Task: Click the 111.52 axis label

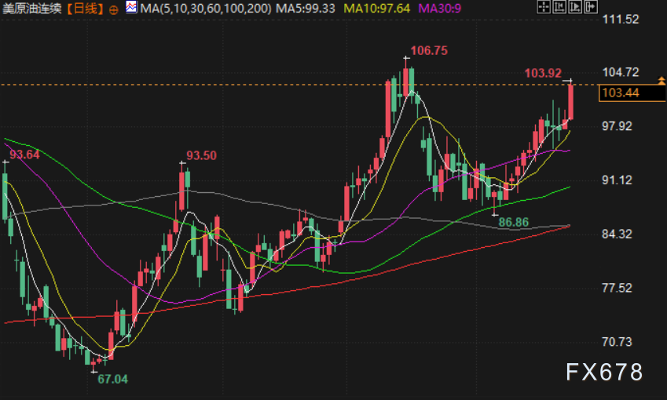Action: point(621,19)
